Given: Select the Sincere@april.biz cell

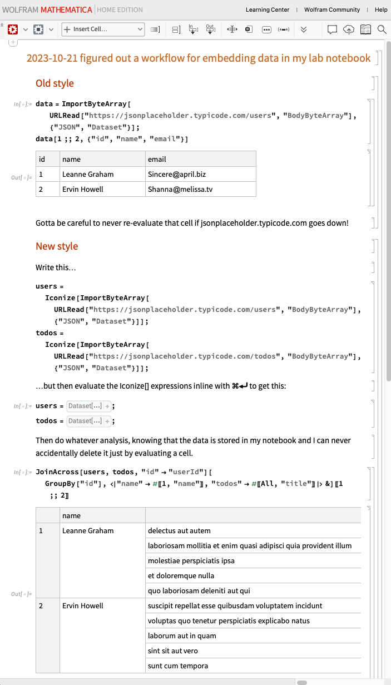Looking at the screenshot, I should tap(201, 174).
